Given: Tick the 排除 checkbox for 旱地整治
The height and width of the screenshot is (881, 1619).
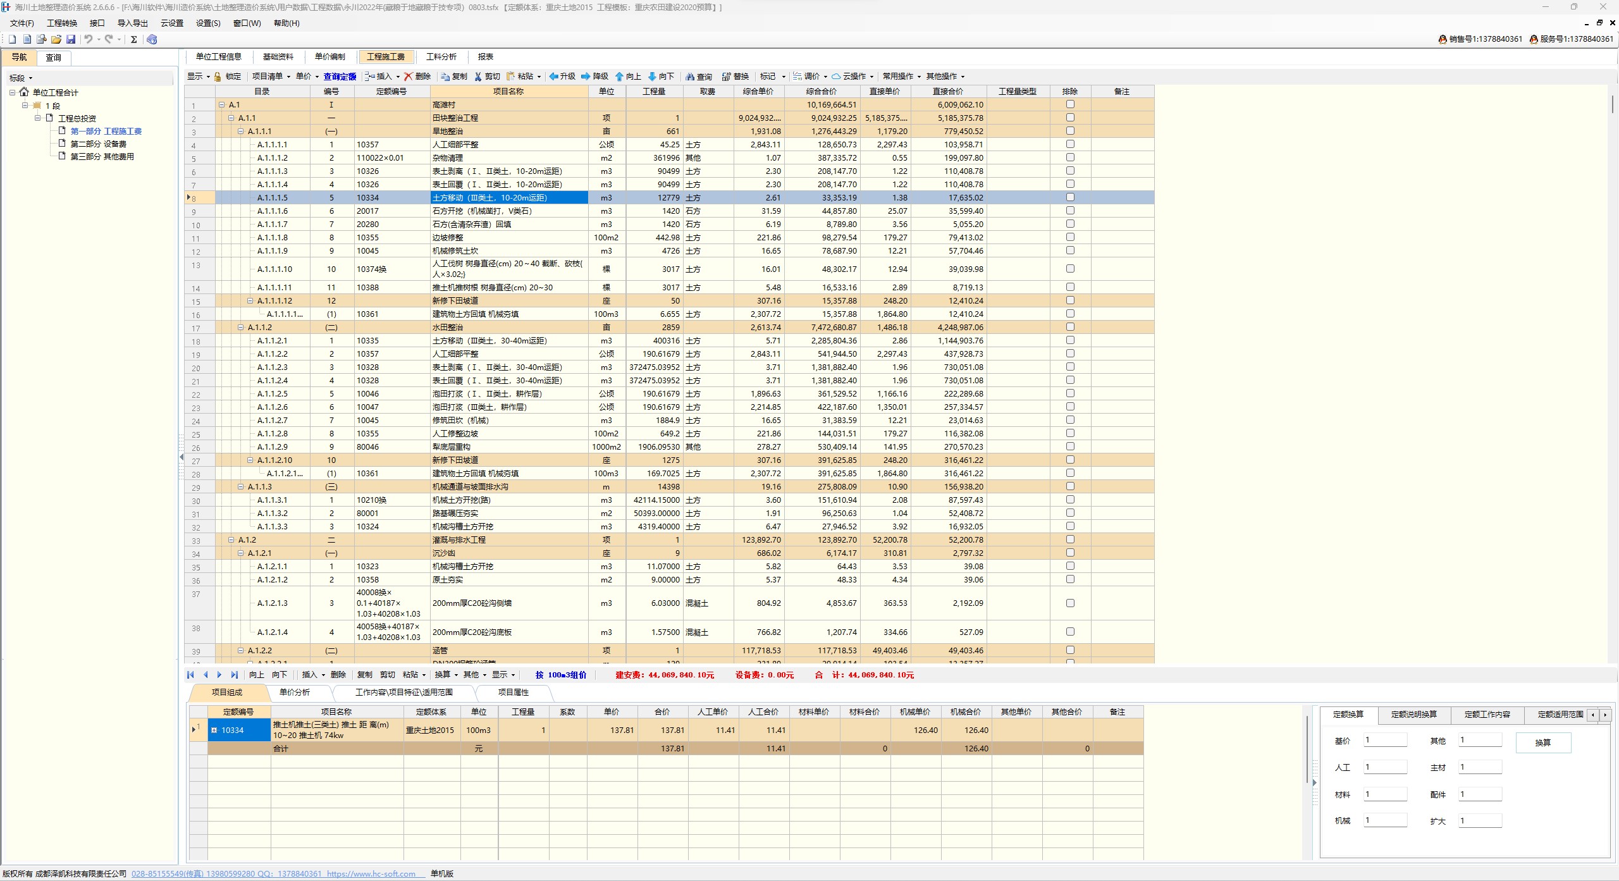Looking at the screenshot, I should click(1070, 131).
